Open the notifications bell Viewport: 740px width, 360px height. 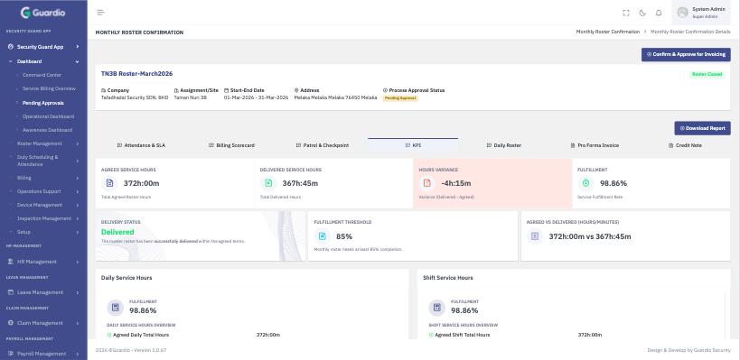click(659, 13)
